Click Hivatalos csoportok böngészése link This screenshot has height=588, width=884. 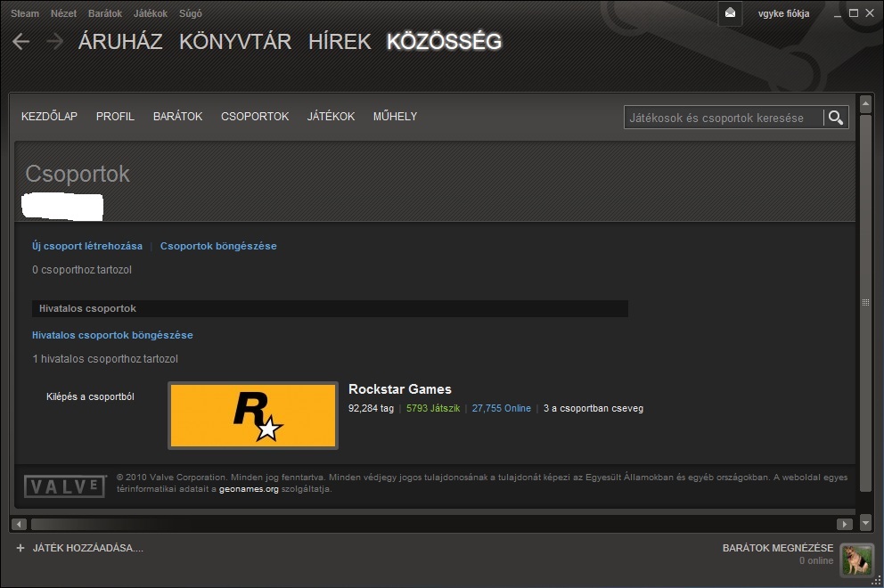point(112,335)
